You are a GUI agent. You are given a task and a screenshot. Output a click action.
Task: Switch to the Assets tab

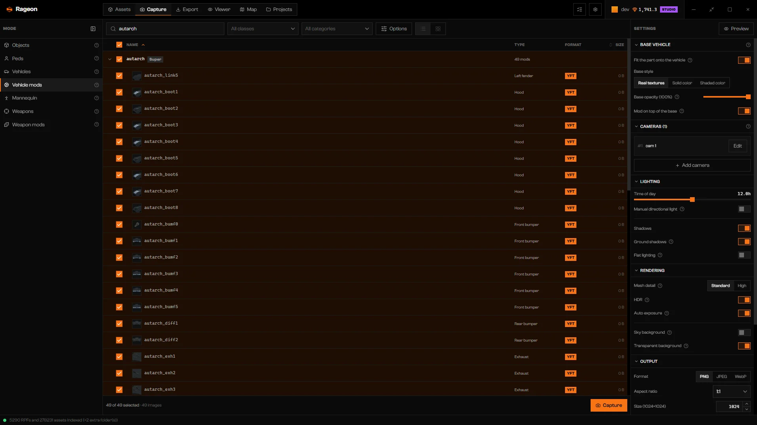pyautogui.click(x=119, y=9)
